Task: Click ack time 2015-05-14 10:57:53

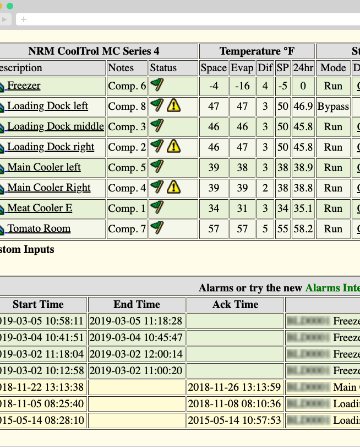Action: 234,420
